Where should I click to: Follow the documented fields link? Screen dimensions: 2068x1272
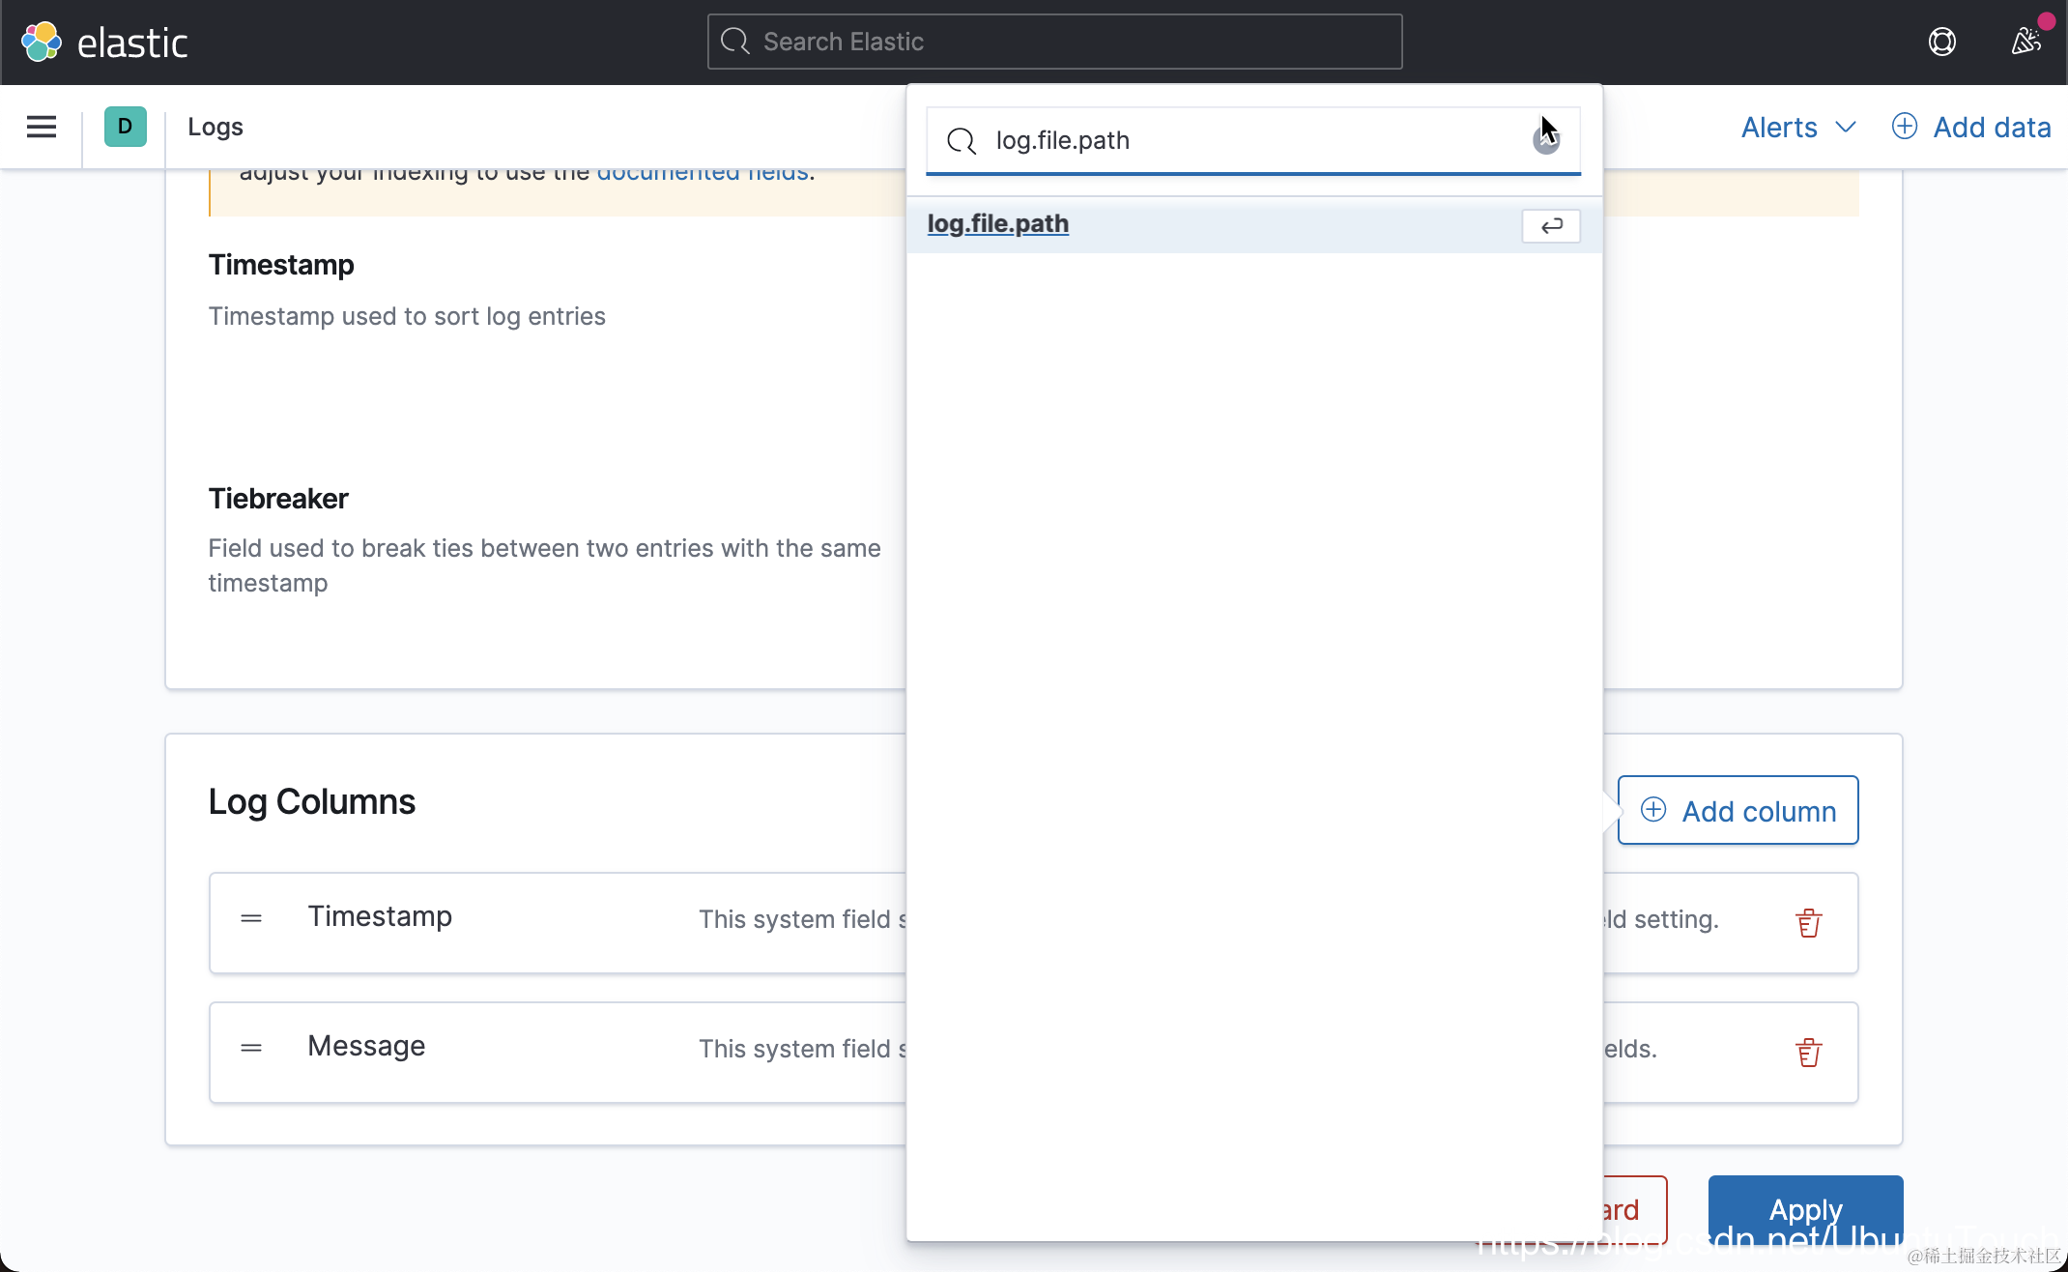pyautogui.click(x=703, y=174)
